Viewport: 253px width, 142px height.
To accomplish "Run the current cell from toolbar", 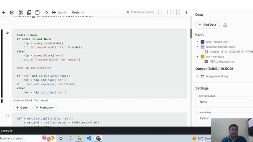I will 47,12.
